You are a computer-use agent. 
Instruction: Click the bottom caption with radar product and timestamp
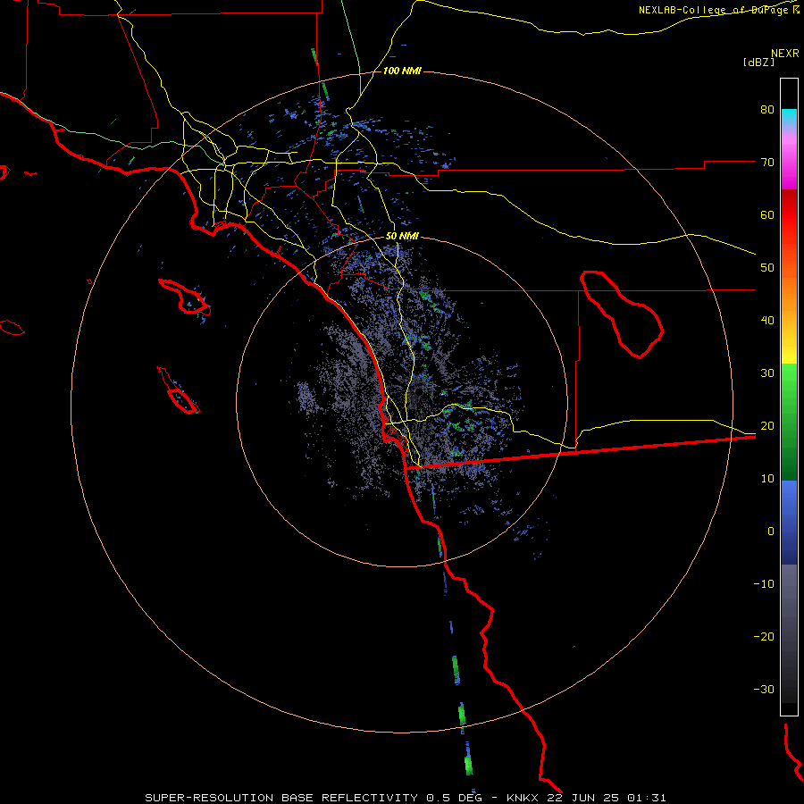(405, 798)
